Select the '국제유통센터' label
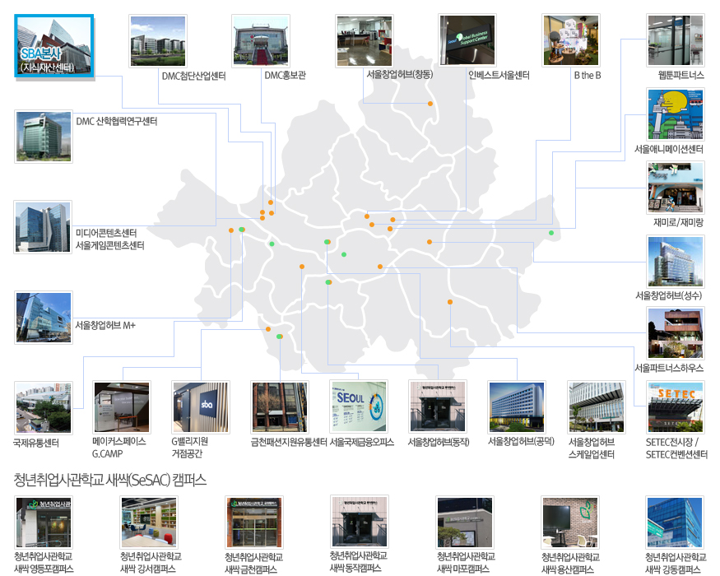 [x=36, y=444]
